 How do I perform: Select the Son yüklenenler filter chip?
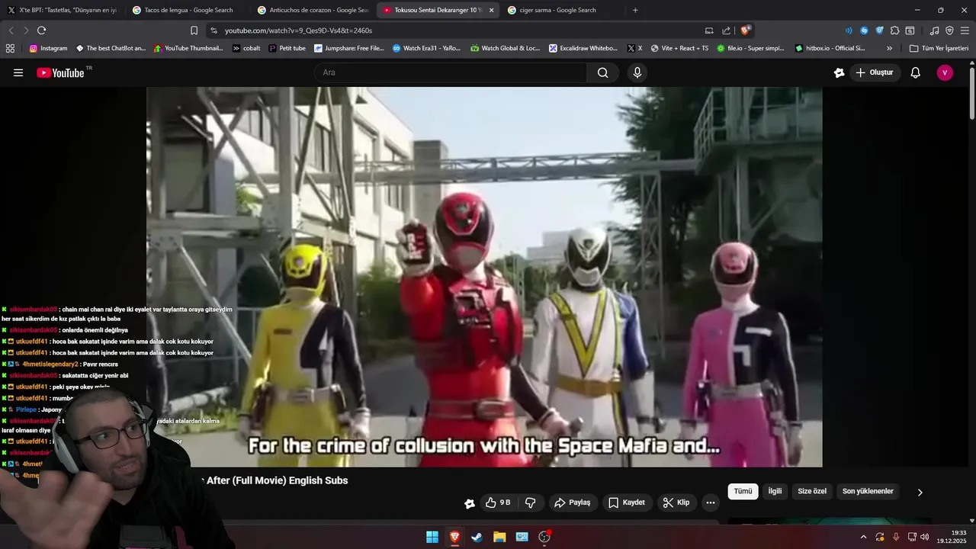click(x=868, y=491)
